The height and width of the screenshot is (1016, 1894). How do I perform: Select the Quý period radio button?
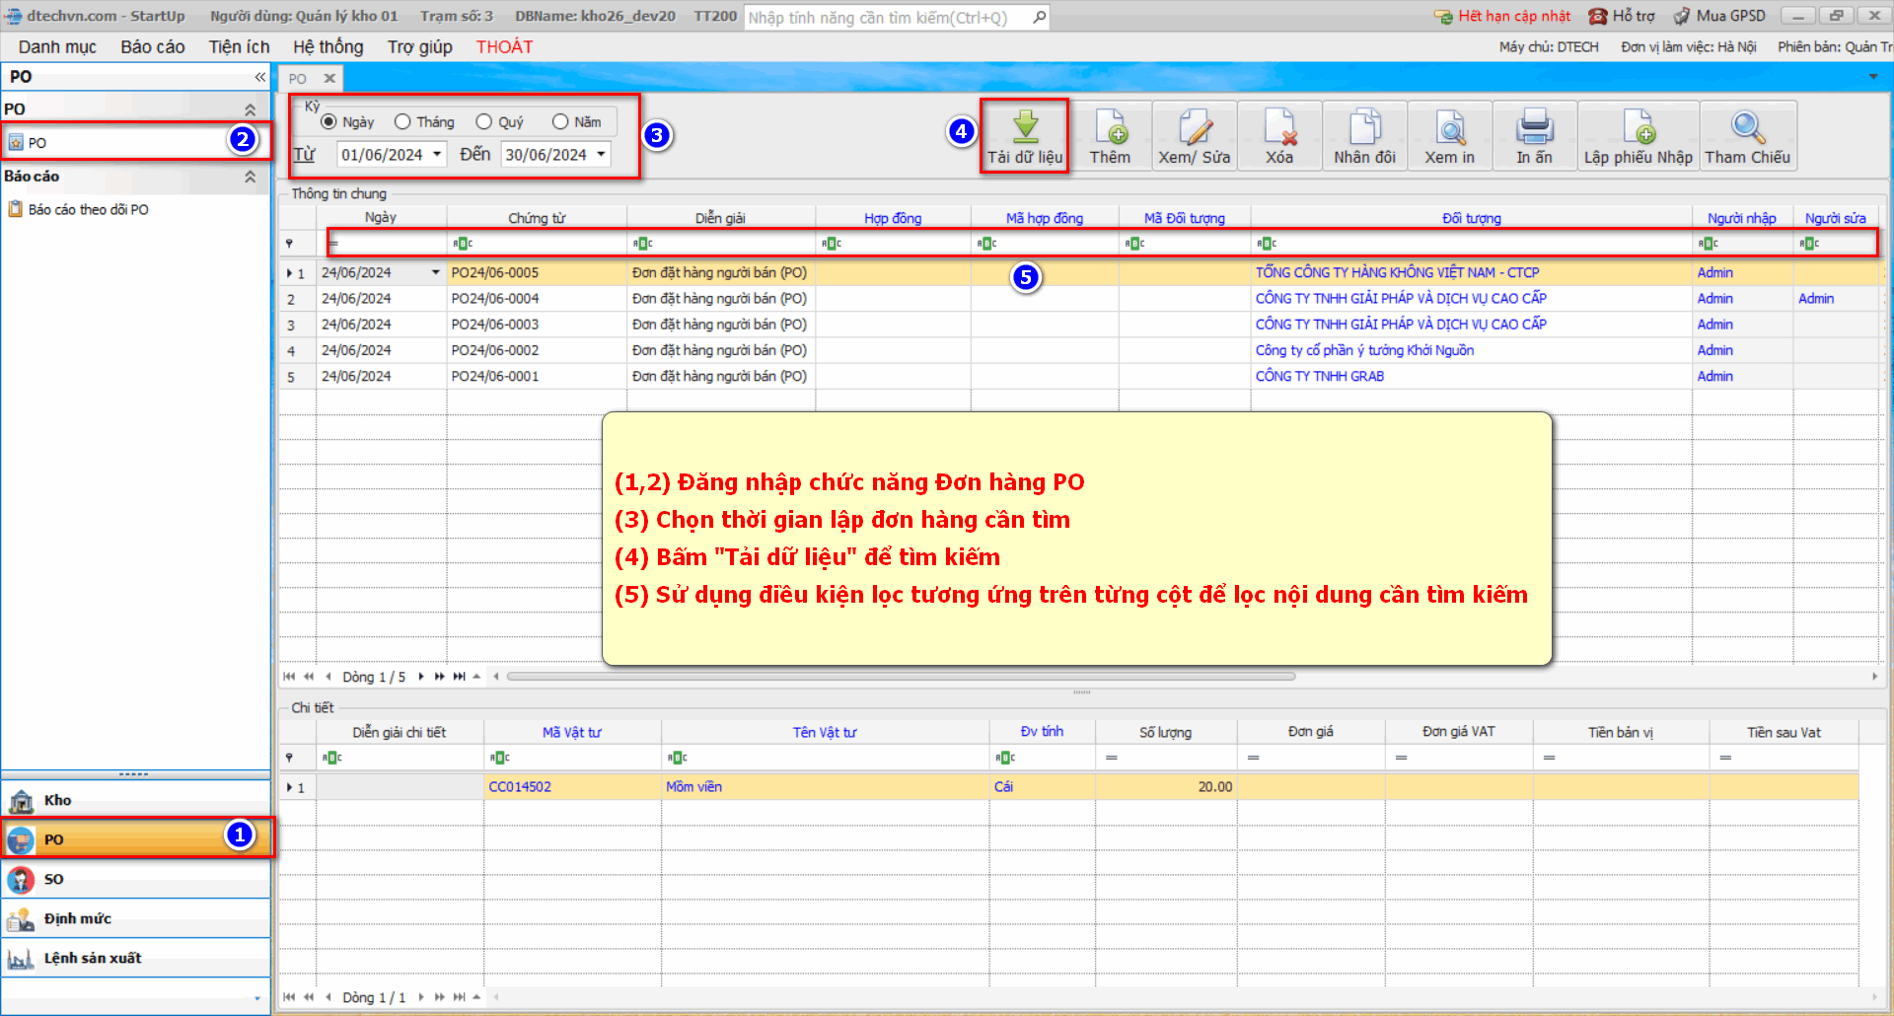483,121
